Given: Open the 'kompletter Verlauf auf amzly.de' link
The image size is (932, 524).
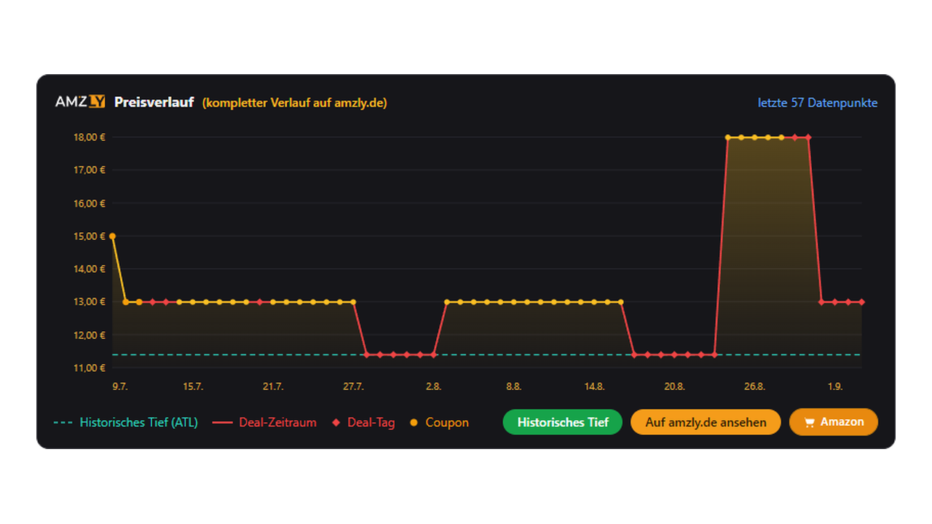Looking at the screenshot, I should coord(295,103).
